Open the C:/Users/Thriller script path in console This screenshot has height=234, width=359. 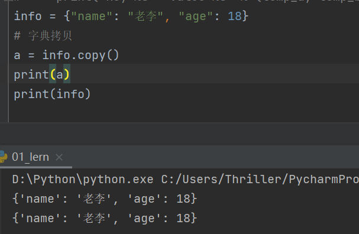[260, 179]
